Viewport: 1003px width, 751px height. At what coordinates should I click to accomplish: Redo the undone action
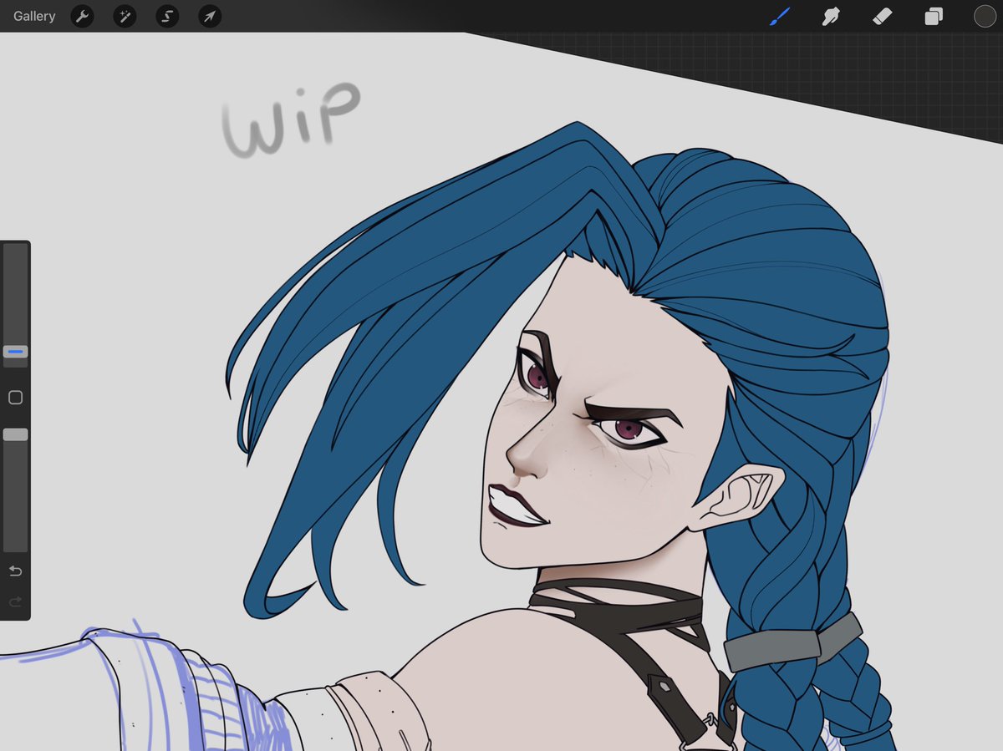(14, 601)
